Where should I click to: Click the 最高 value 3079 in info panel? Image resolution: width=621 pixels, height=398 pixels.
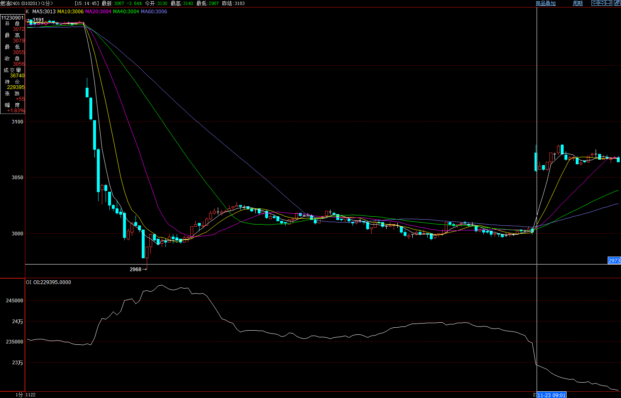pos(19,41)
